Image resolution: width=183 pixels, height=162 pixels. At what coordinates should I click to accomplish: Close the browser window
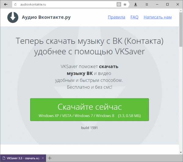[x=178, y=4]
